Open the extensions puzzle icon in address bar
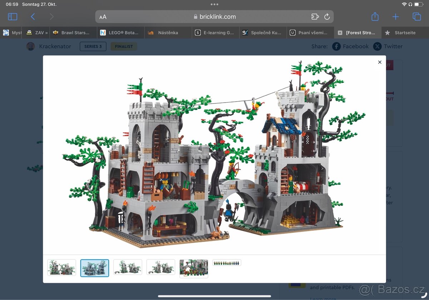The image size is (429, 300). click(x=315, y=16)
